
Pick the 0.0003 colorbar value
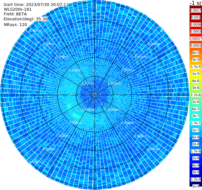click(x=195, y=31)
